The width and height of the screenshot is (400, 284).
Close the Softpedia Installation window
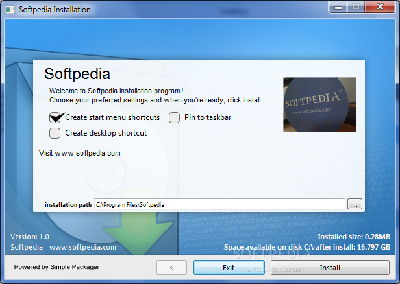(x=380, y=7)
